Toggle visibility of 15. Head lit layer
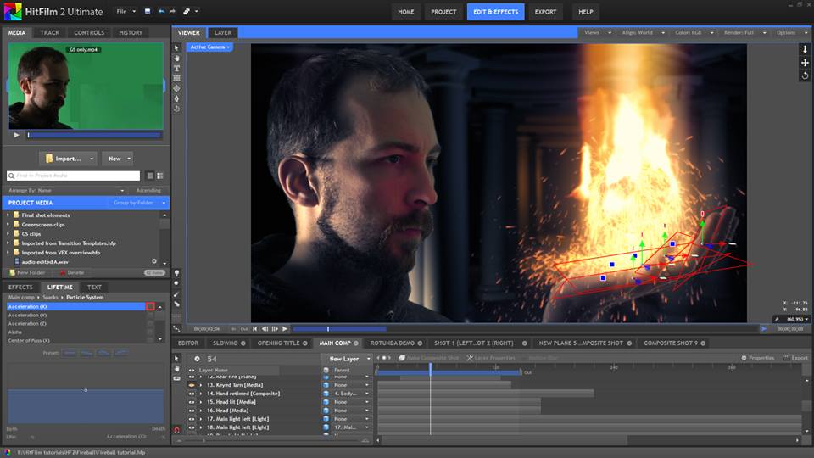Image resolution: width=814 pixels, height=458 pixels. [192, 402]
